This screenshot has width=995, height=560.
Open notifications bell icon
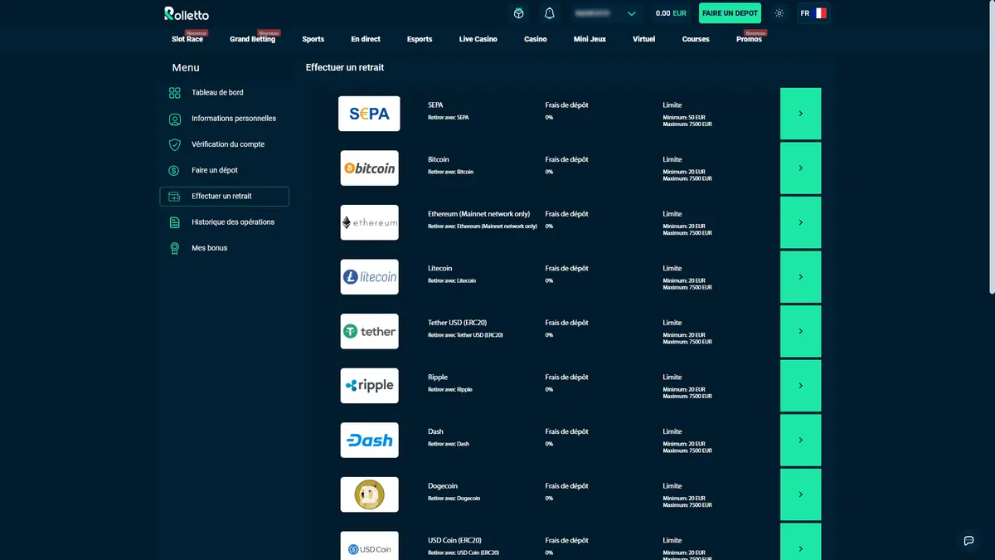pos(549,13)
